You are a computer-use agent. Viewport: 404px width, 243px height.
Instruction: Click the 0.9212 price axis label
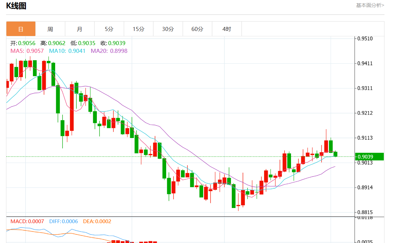click(365, 113)
